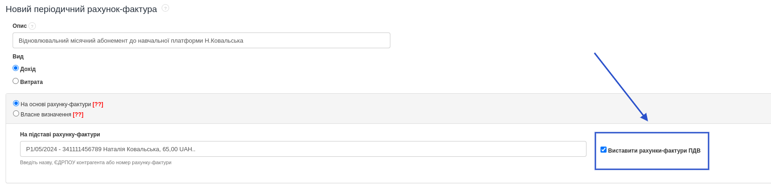Choose the Власне визначення radio option
Image resolution: width=771 pixels, height=186 pixels.
pos(16,114)
